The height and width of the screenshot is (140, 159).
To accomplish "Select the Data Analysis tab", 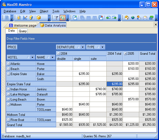I will click(53, 25).
